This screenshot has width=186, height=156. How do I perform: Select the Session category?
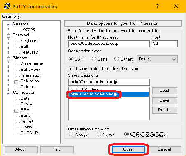point(20,23)
